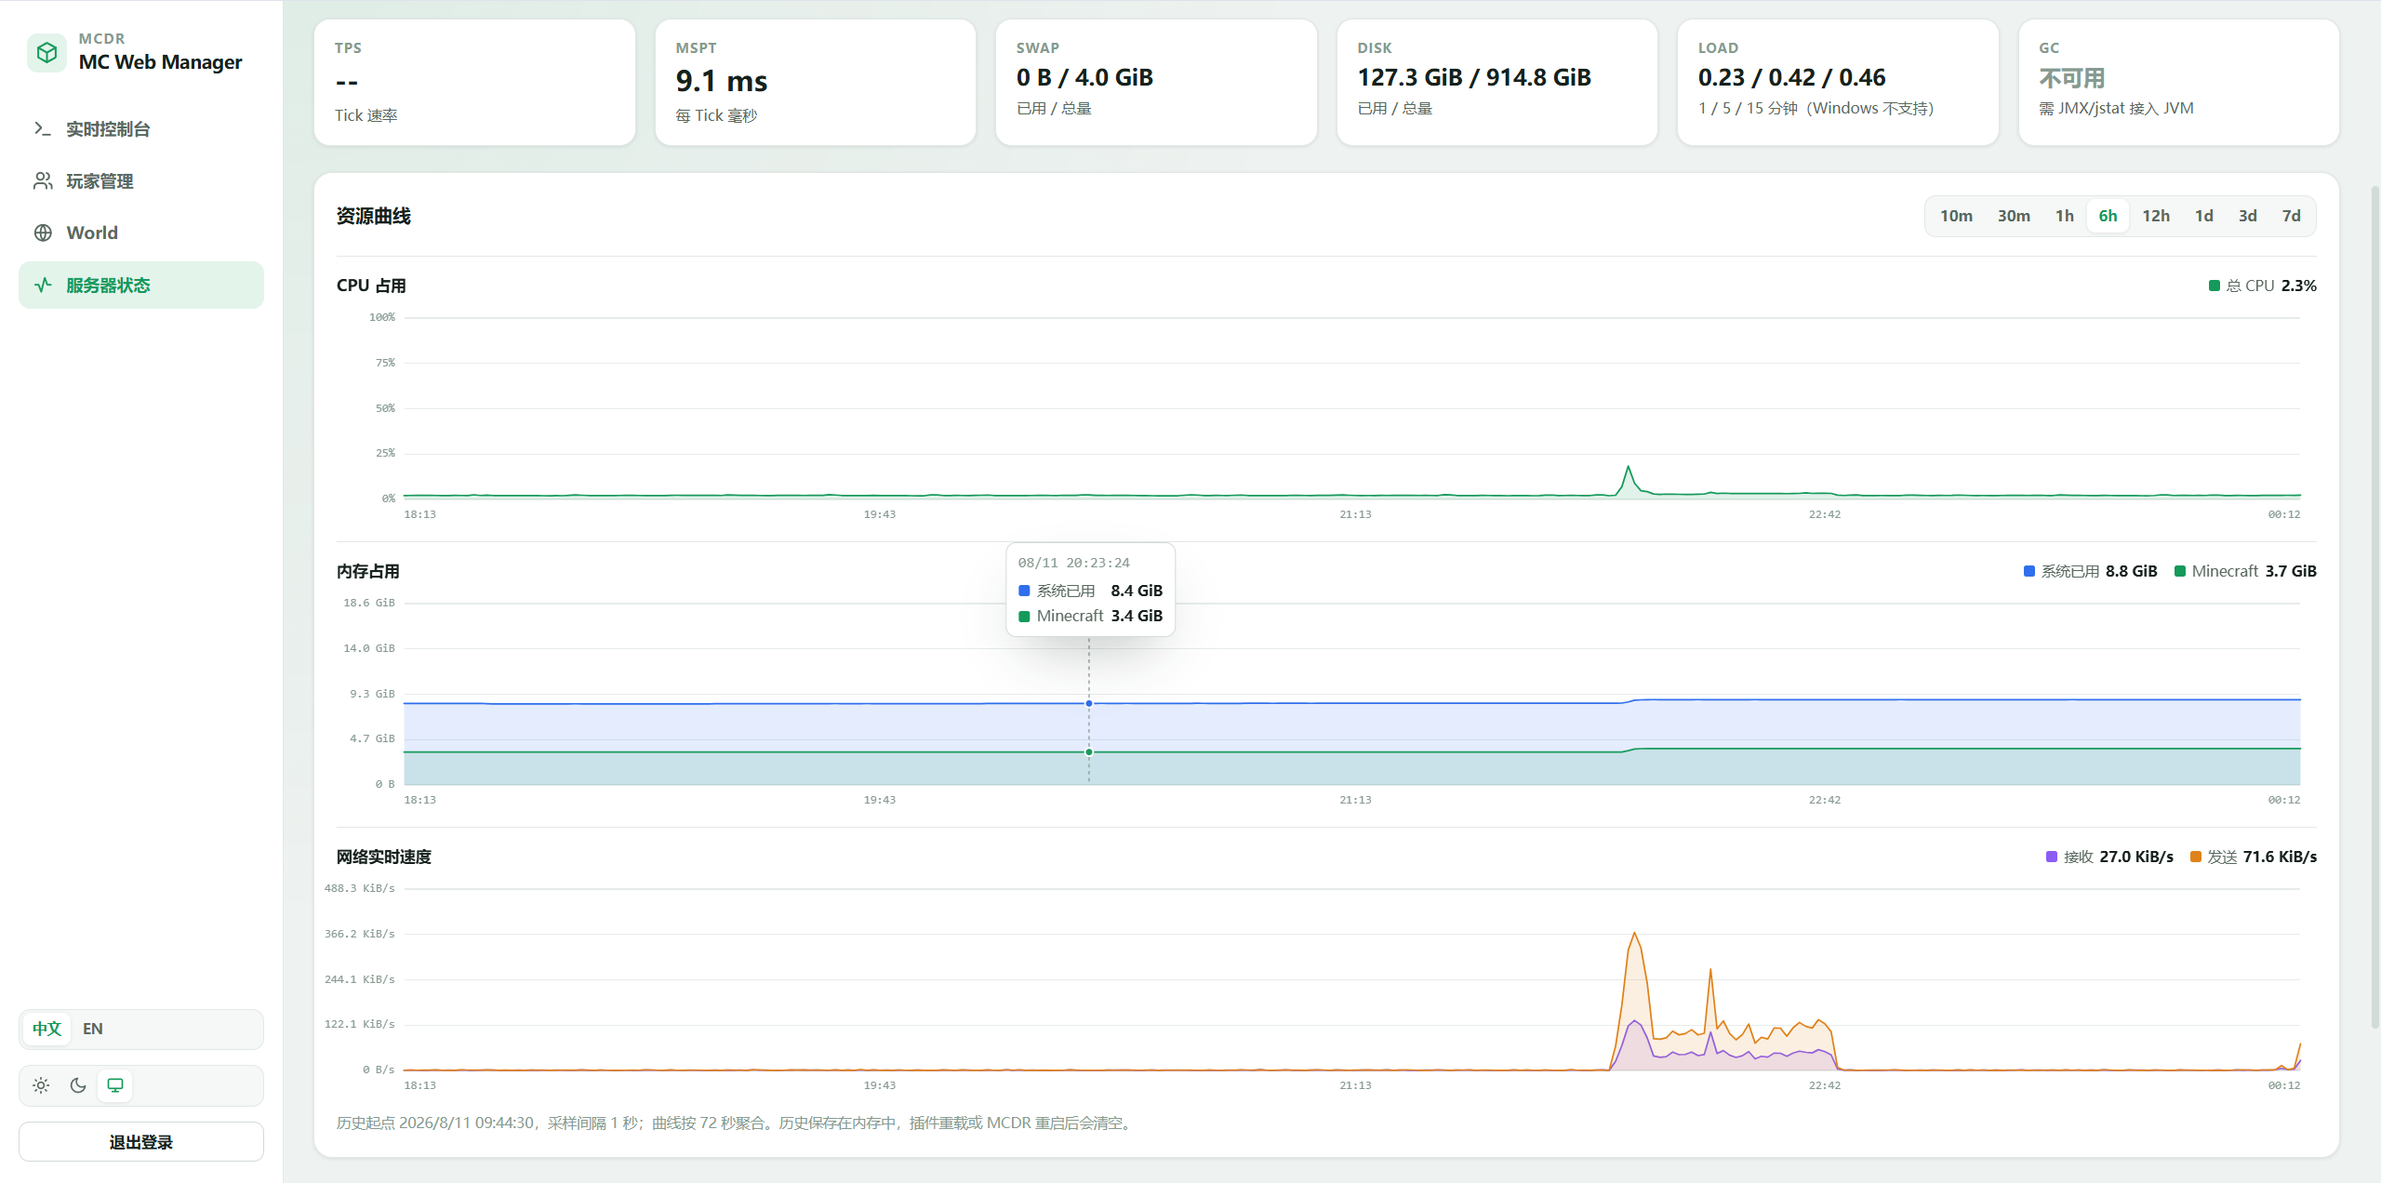Switch to dark theme moon icon
The height and width of the screenshot is (1183, 2381).
78,1085
